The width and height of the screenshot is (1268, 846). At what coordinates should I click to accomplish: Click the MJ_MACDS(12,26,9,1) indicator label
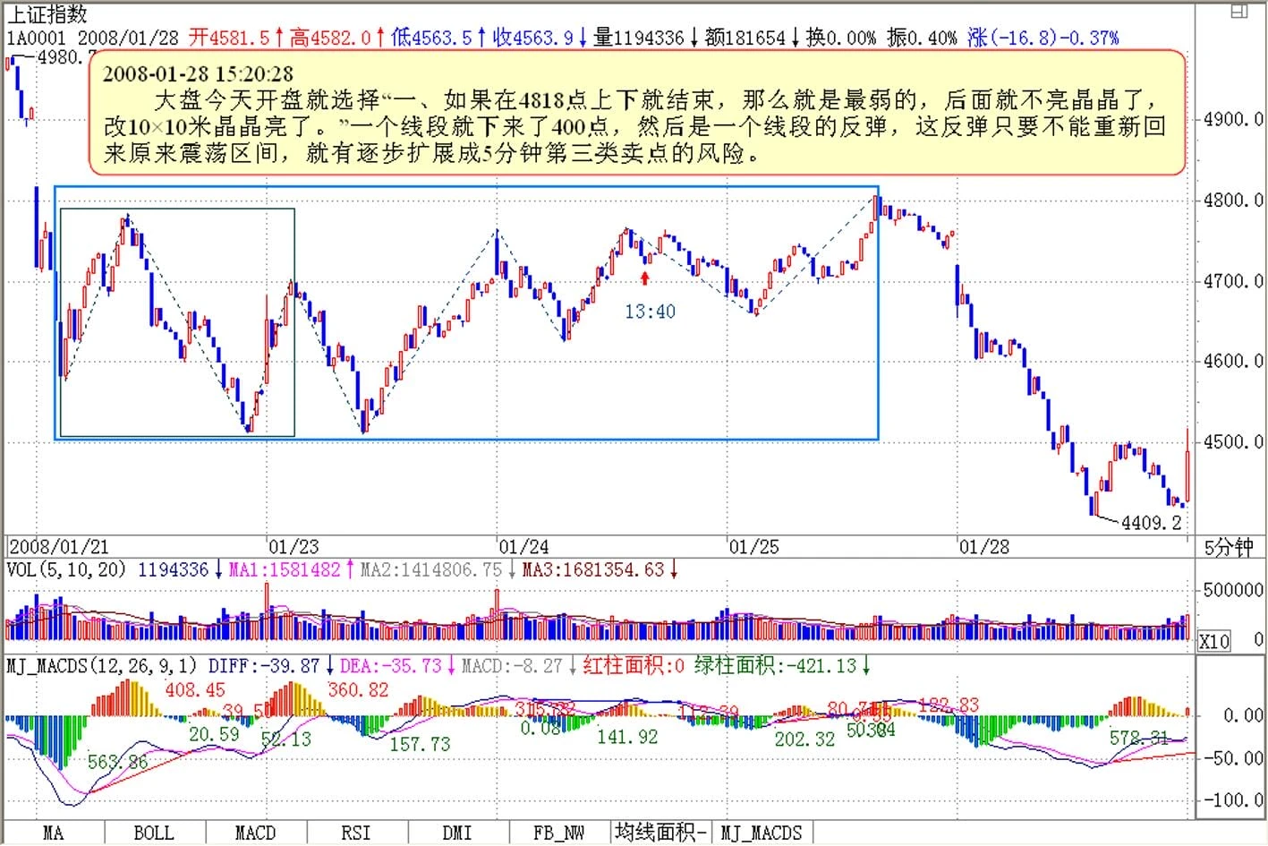click(x=102, y=666)
